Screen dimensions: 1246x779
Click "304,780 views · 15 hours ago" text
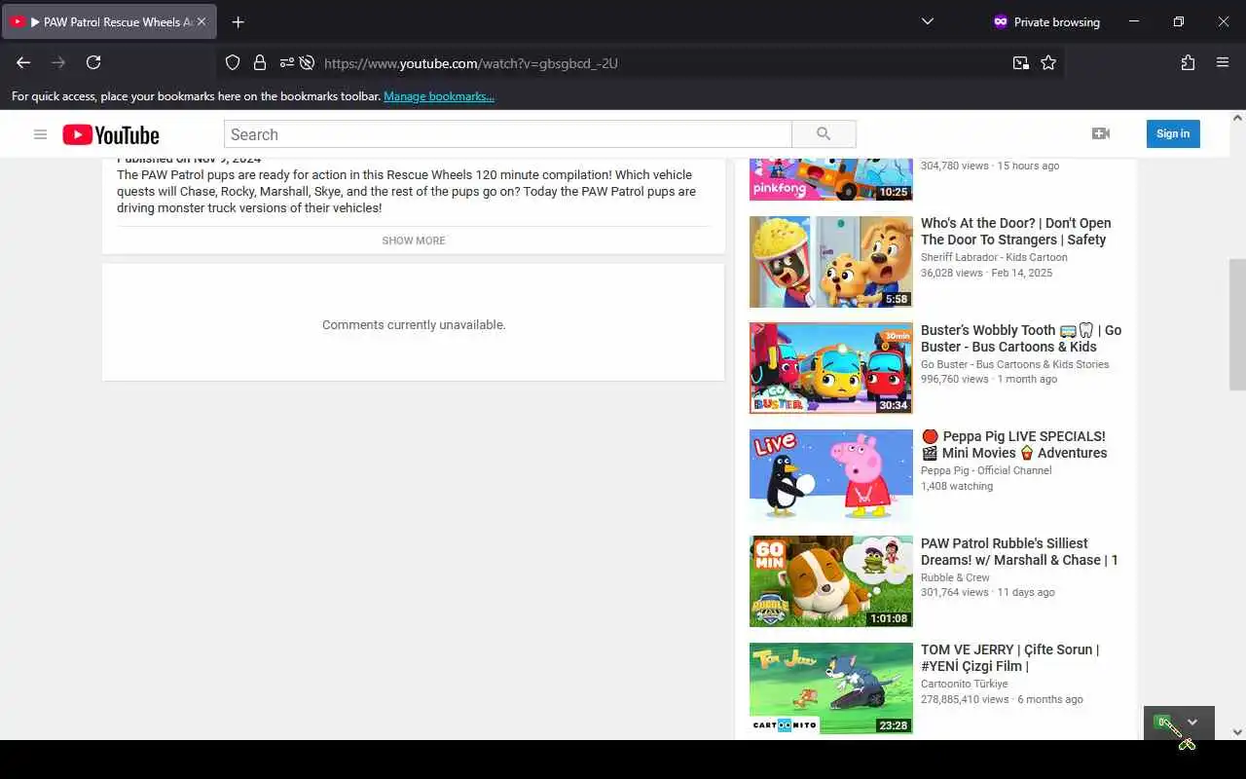(990, 166)
